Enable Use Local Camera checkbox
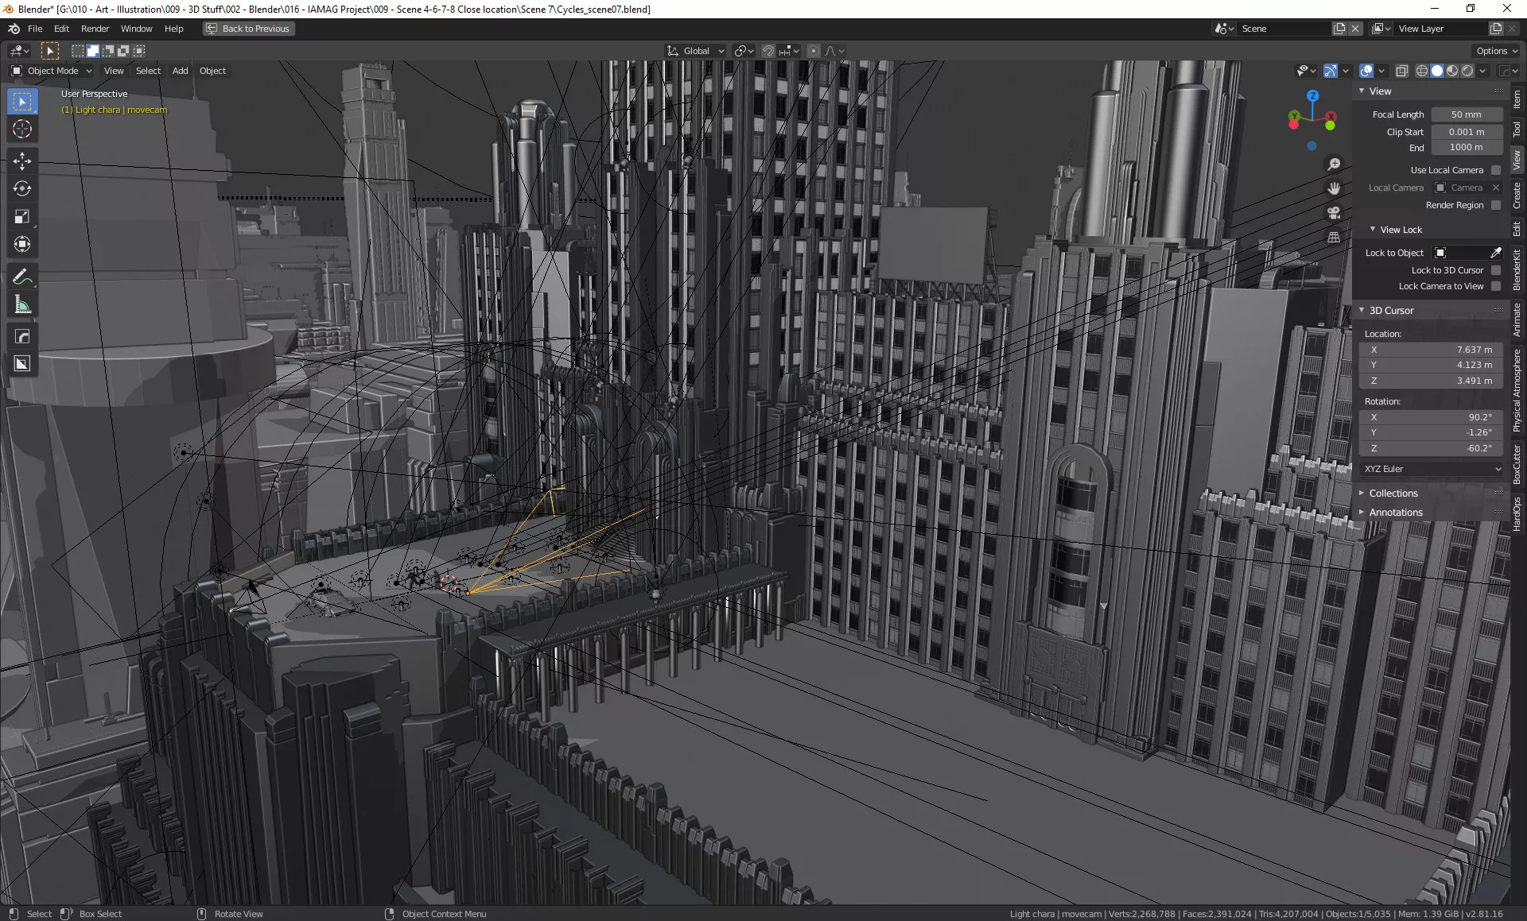Image resolution: width=1527 pixels, height=921 pixels. click(x=1496, y=170)
